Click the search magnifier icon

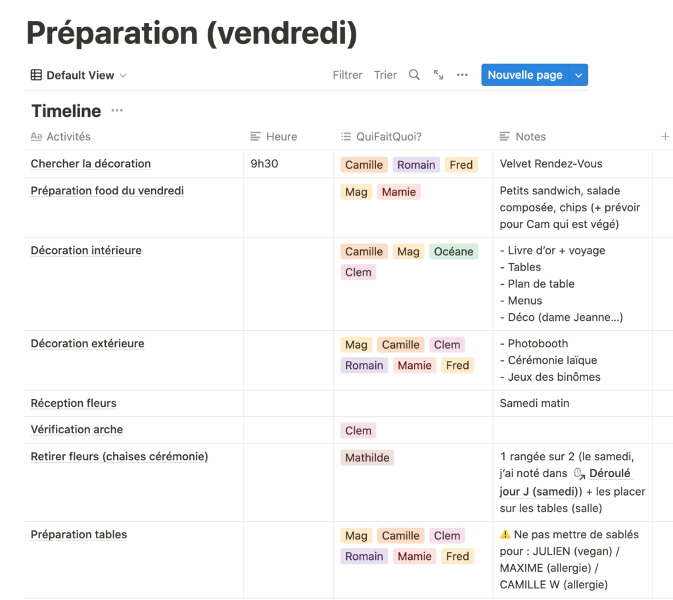pyautogui.click(x=414, y=75)
